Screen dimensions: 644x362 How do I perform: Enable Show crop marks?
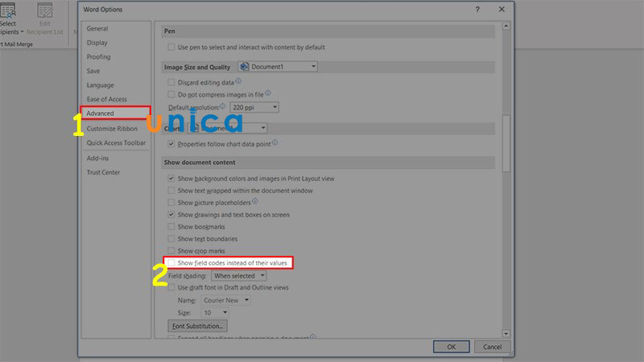171,250
